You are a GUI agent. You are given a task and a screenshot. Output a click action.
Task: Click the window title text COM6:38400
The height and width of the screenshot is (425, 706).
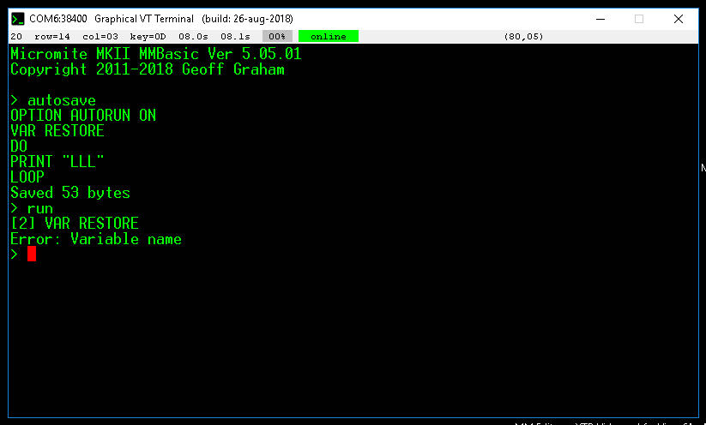tap(57, 18)
